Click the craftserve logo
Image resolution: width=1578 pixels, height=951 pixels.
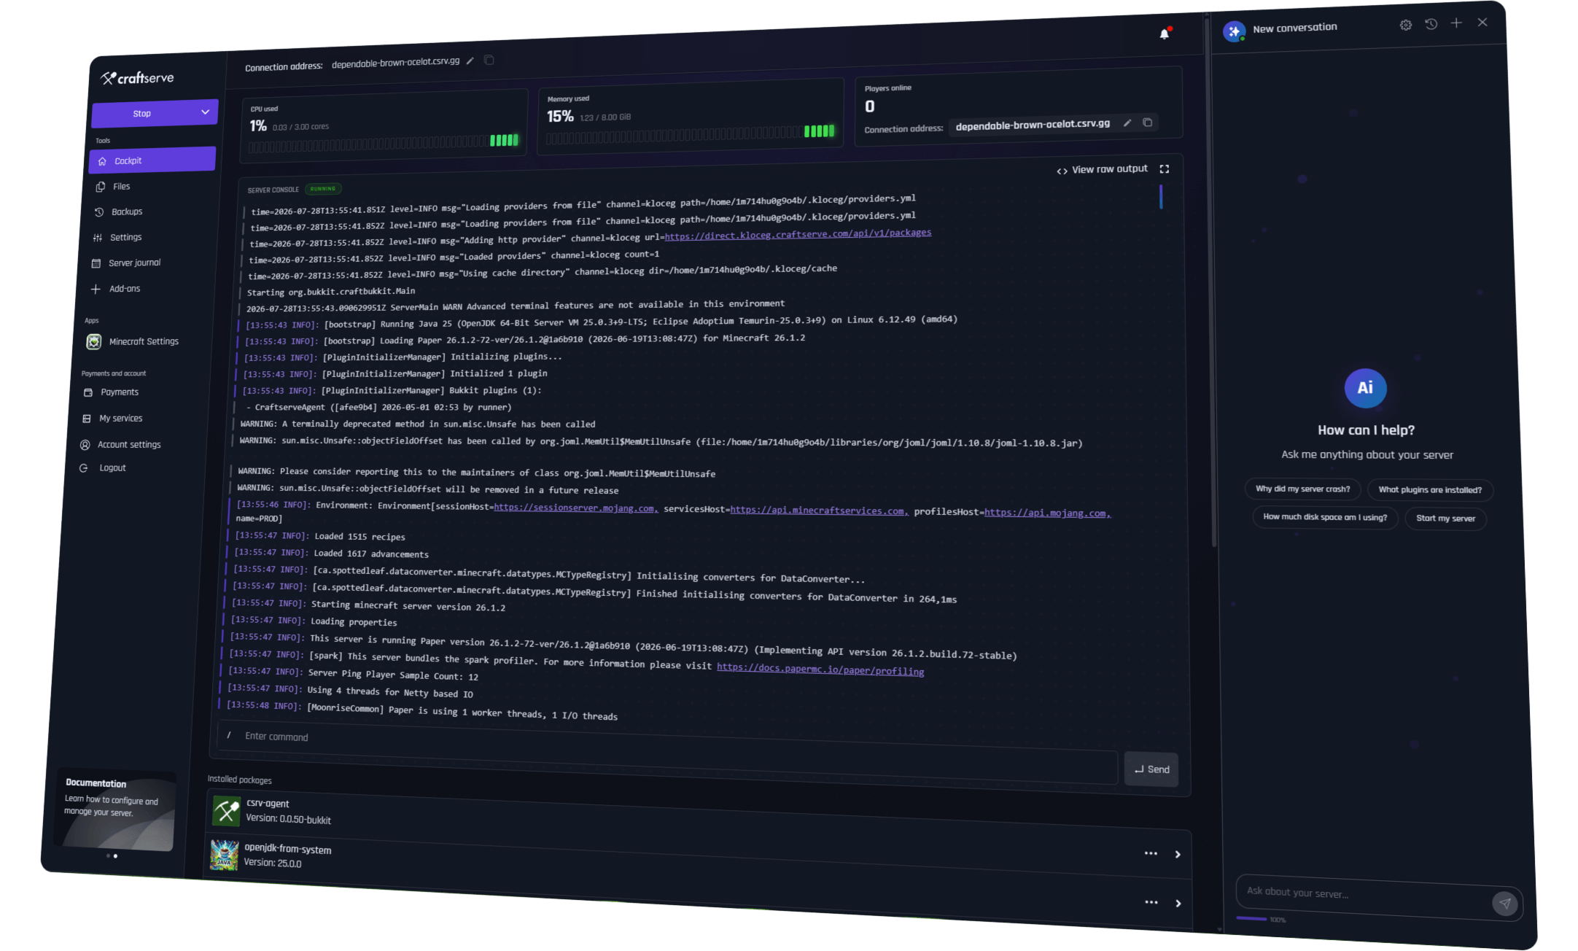coord(137,77)
